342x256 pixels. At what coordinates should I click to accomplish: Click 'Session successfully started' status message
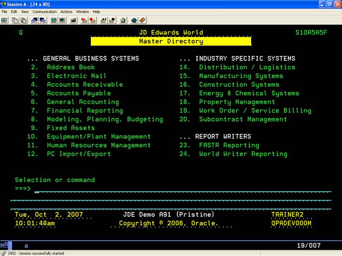(x=36, y=254)
